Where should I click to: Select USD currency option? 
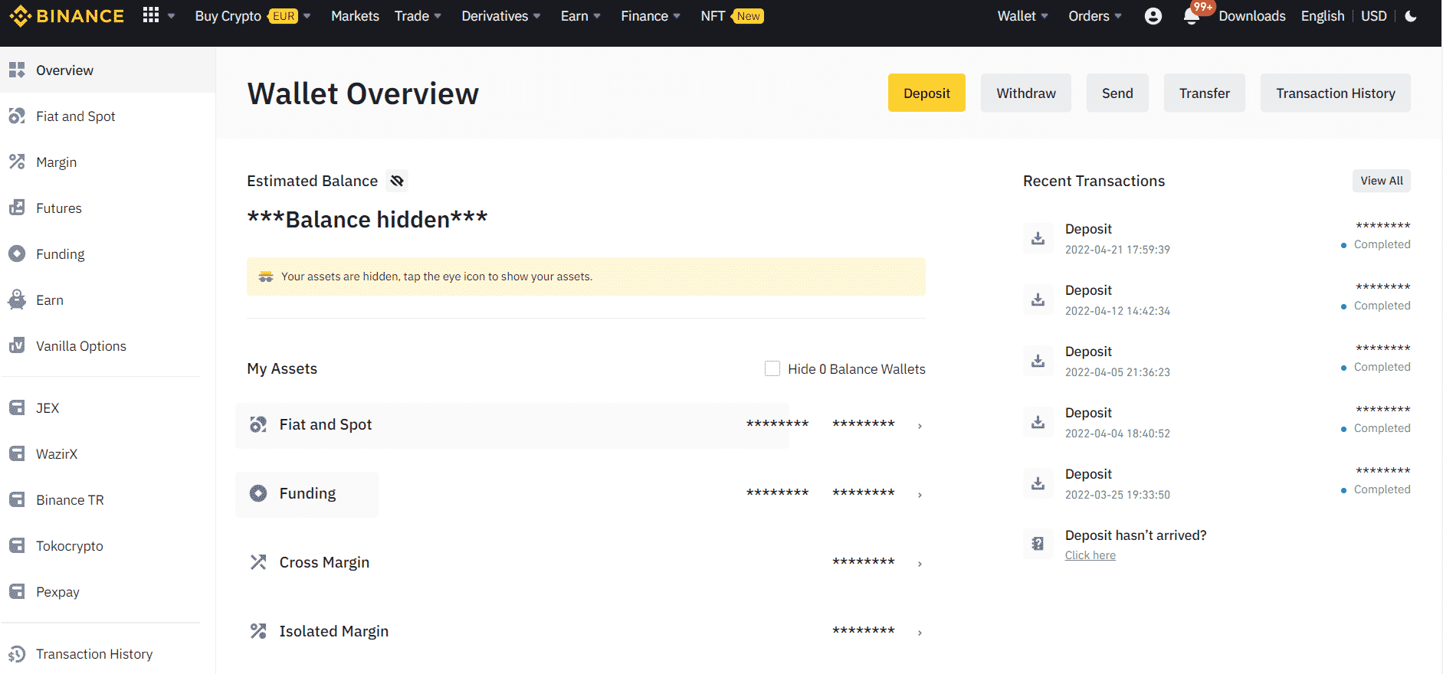coord(1374,16)
